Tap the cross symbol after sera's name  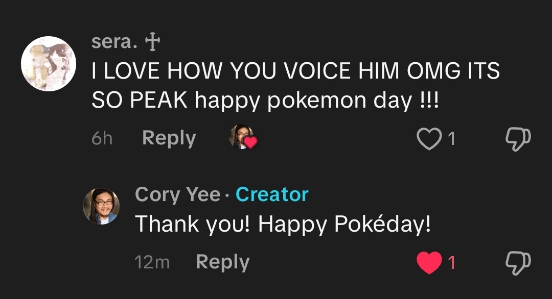[153, 43]
